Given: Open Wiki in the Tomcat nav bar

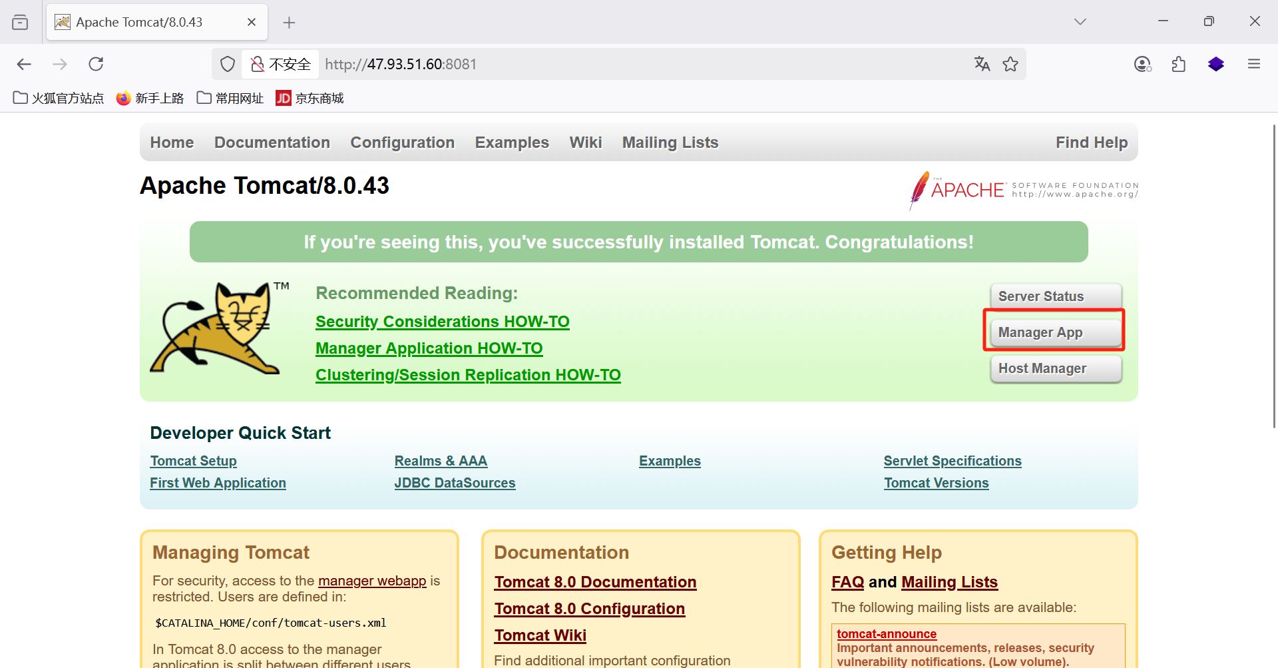Looking at the screenshot, I should [586, 143].
